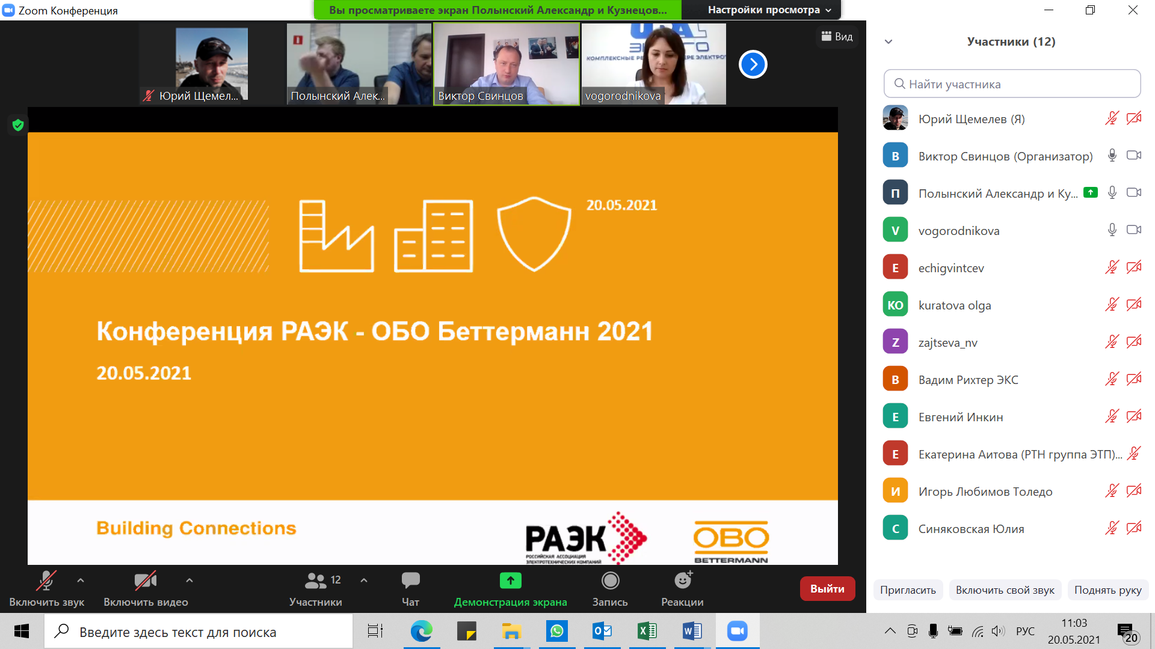Expand audio options arrow beside microphone
The height and width of the screenshot is (649, 1155).
click(x=81, y=580)
